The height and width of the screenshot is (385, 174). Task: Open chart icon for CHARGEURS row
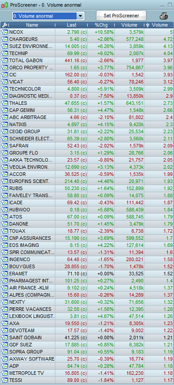point(4,39)
